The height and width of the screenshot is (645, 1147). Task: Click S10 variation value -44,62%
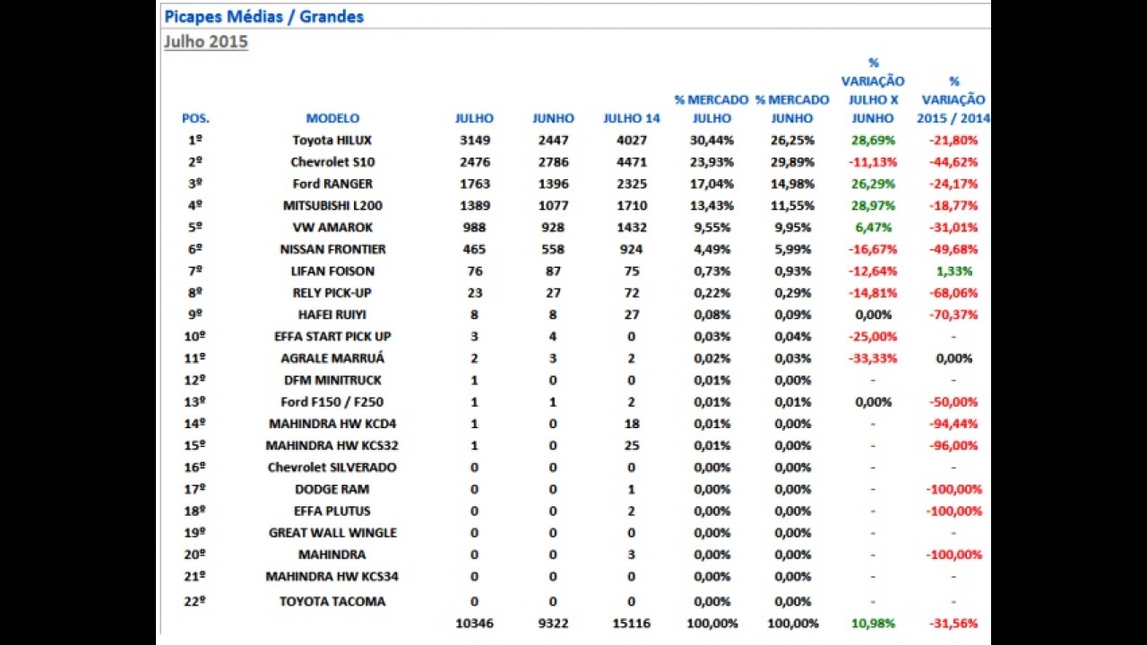pyautogui.click(x=953, y=162)
